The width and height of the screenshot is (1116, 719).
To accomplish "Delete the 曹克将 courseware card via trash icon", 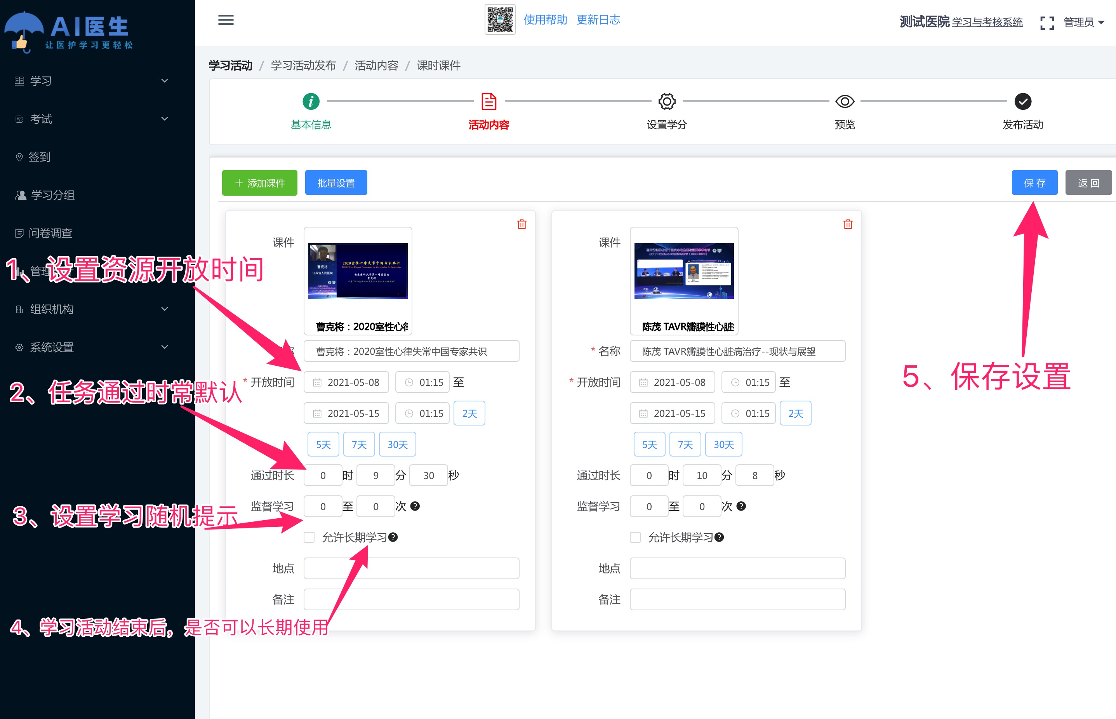I will coord(521,224).
